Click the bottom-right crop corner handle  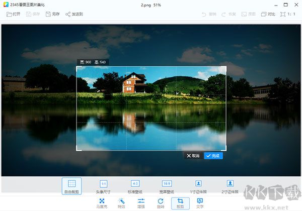tap(225, 149)
